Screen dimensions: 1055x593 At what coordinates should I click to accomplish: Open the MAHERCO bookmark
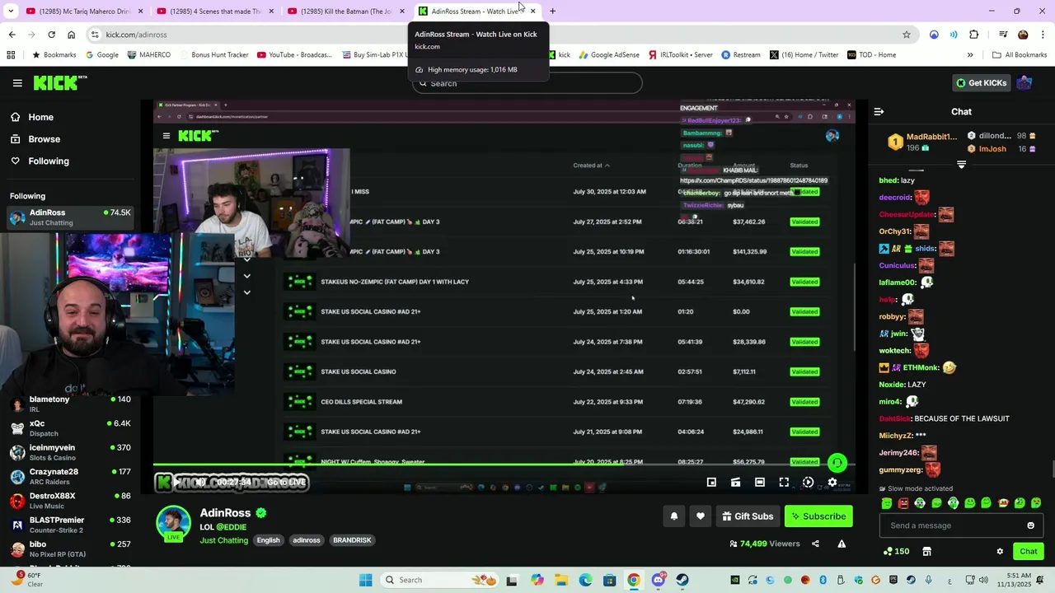pos(149,55)
